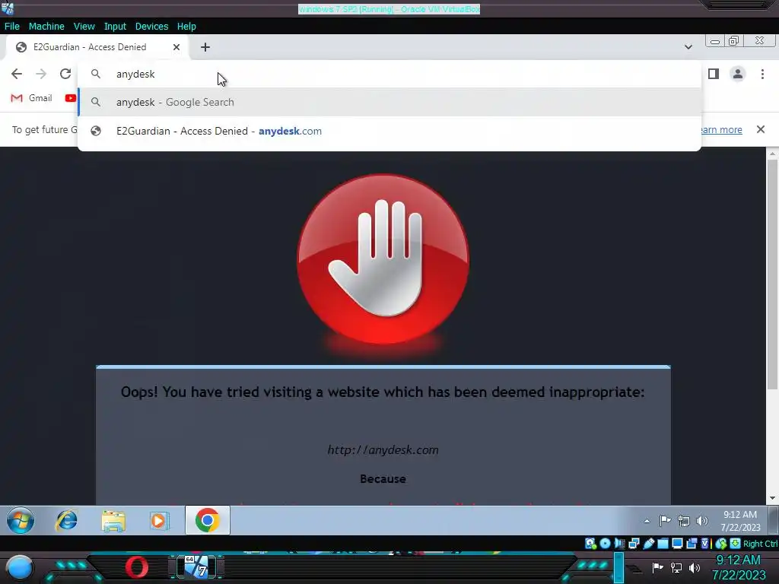Click VirtualBox keyboard capture arrow indicator

click(736, 544)
